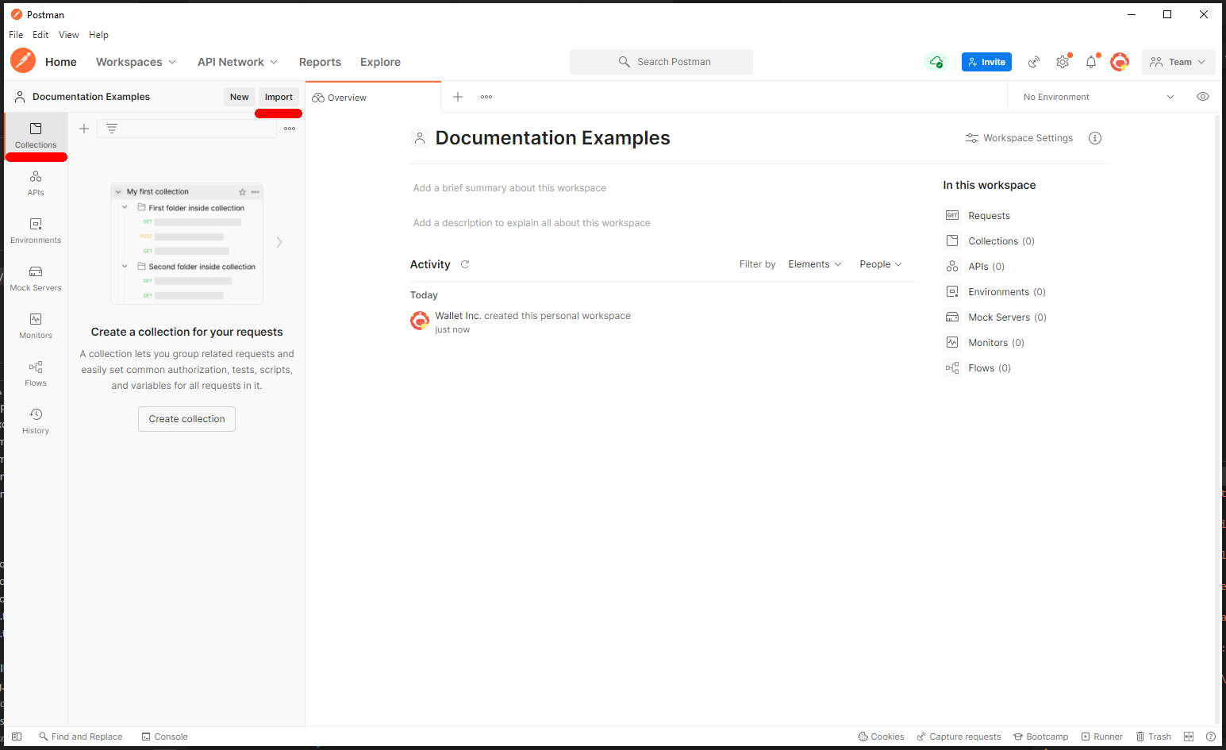Open the collections three-dot options menu
This screenshot has height=750, width=1226.
click(x=290, y=129)
